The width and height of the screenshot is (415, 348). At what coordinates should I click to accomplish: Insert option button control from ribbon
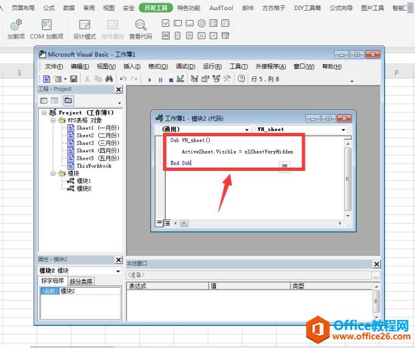click(201, 23)
